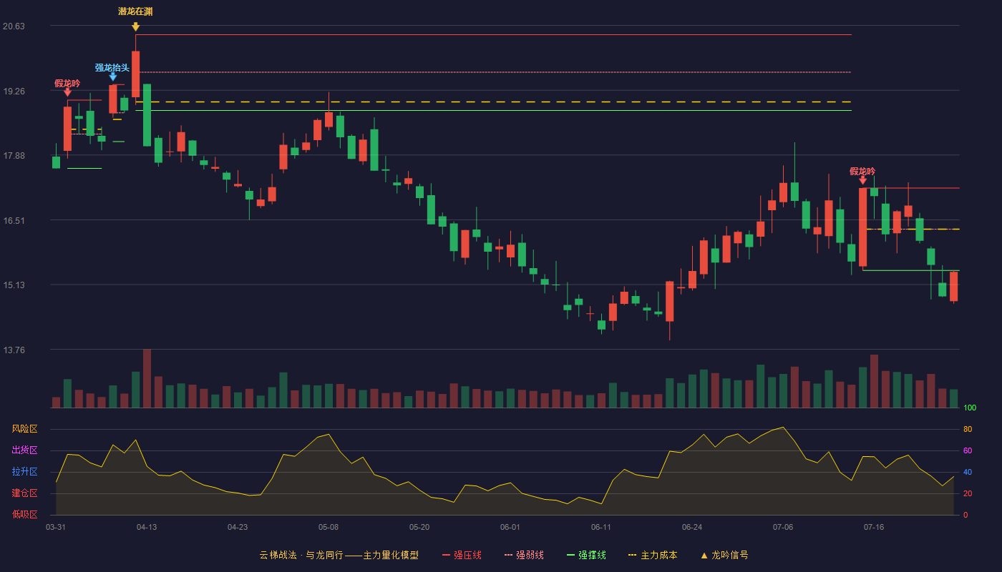1002x572 pixels.
Task: Toggle the 龙吟信号 legend entry
Action: click(x=724, y=555)
